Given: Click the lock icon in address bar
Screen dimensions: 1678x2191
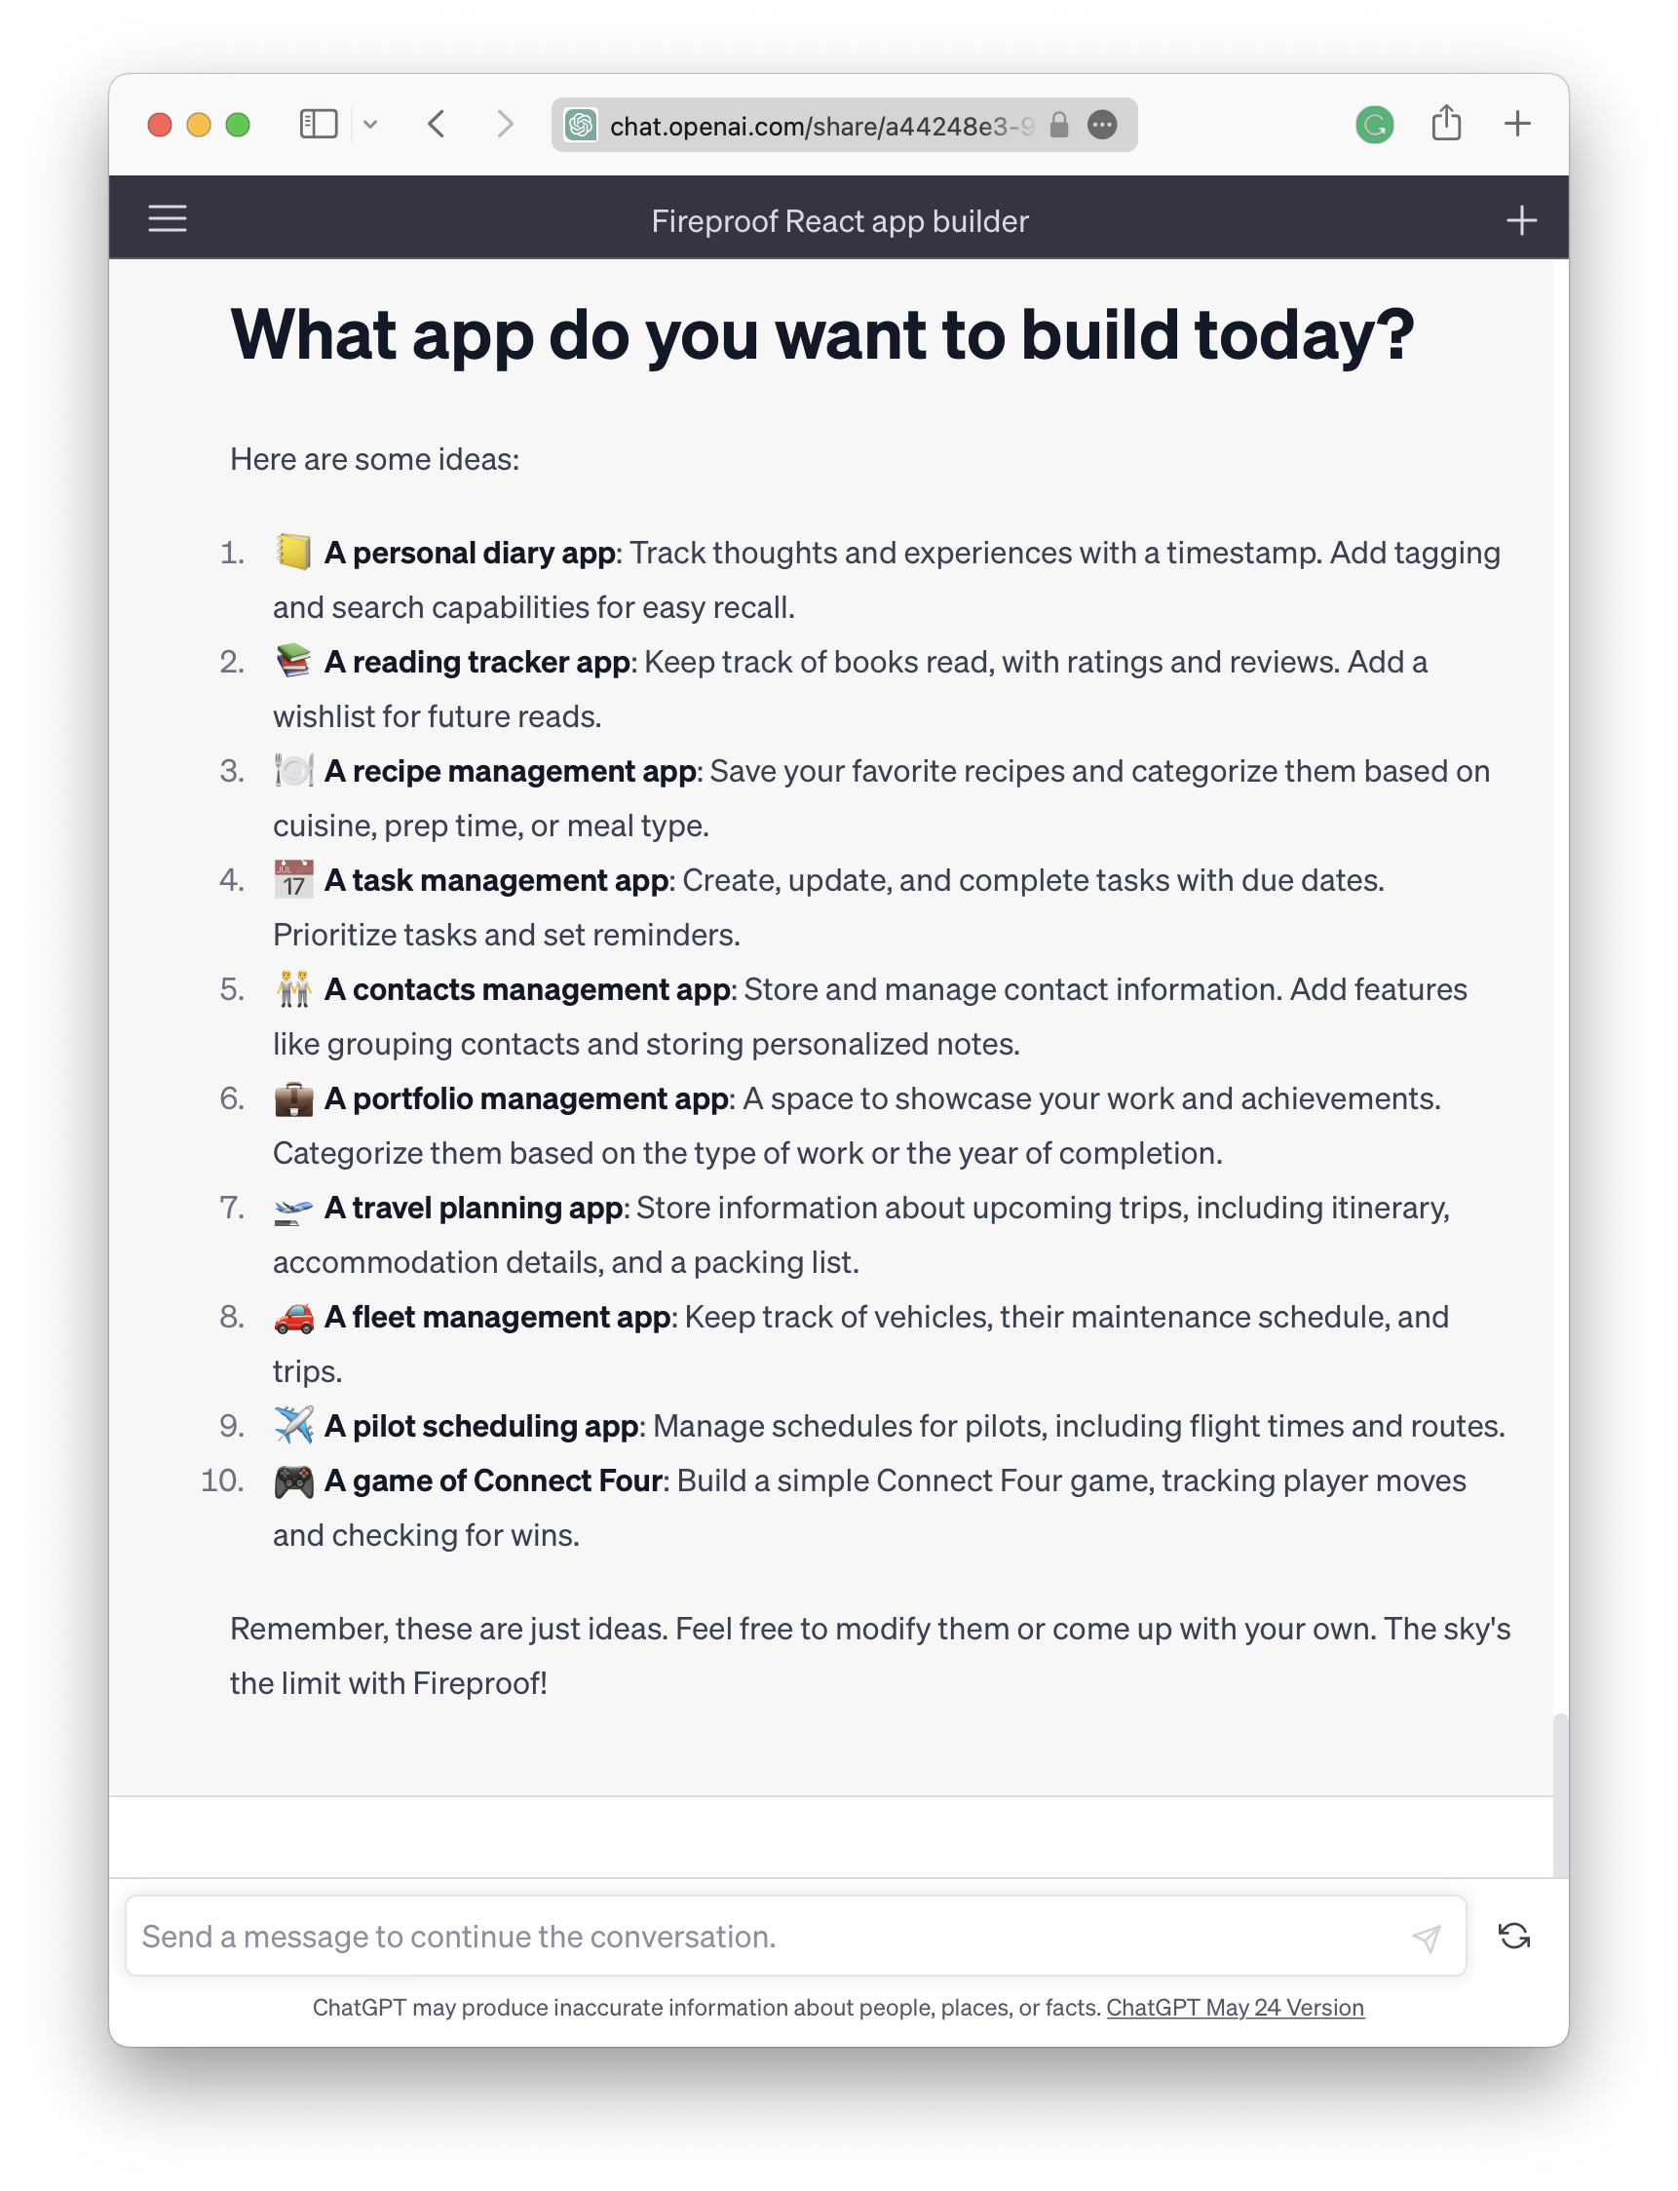Looking at the screenshot, I should [1058, 125].
